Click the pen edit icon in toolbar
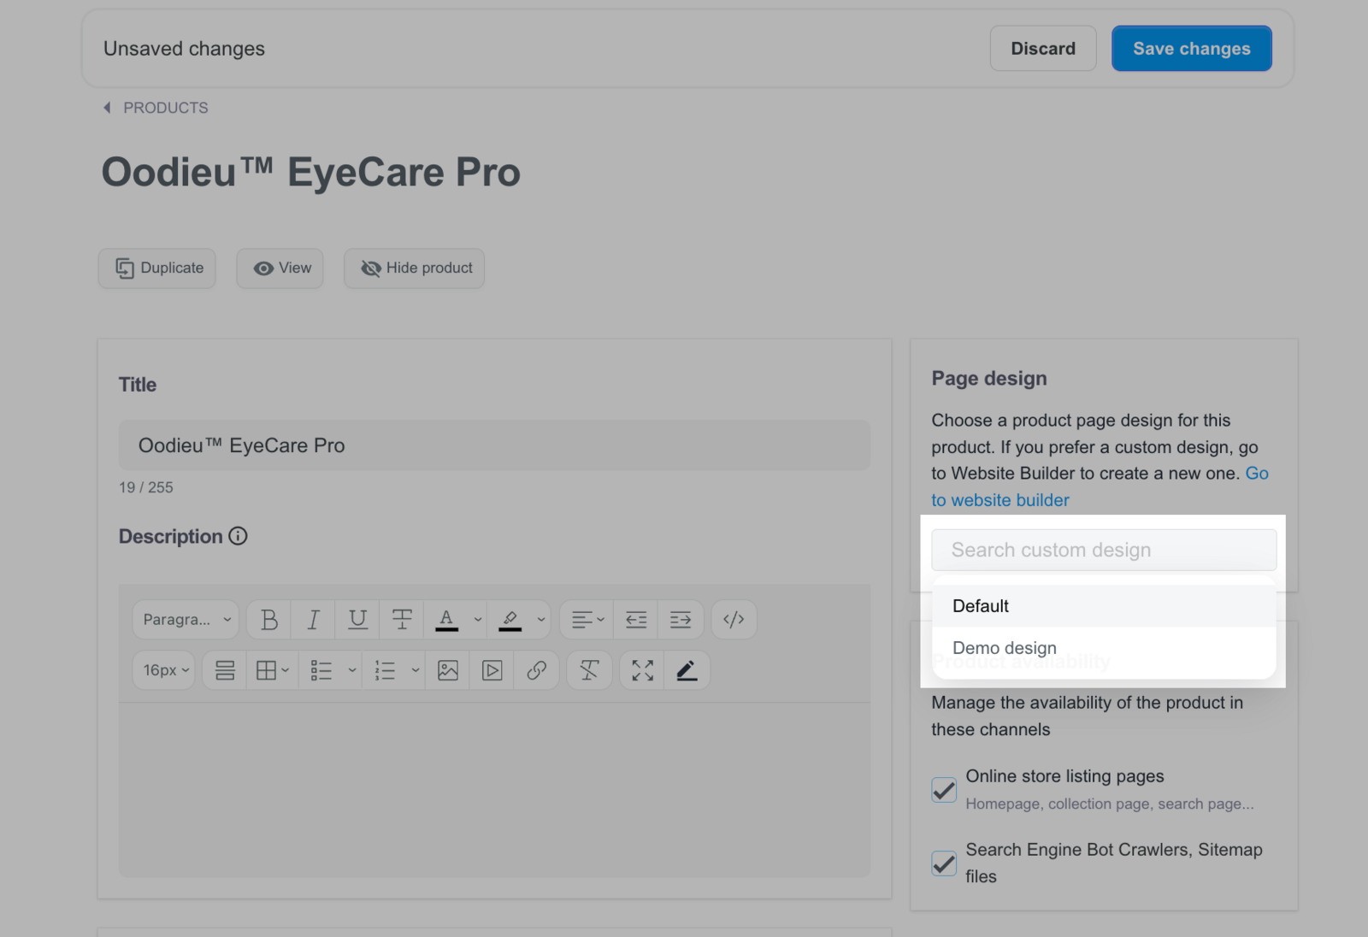The height and width of the screenshot is (937, 1368). coord(687,670)
